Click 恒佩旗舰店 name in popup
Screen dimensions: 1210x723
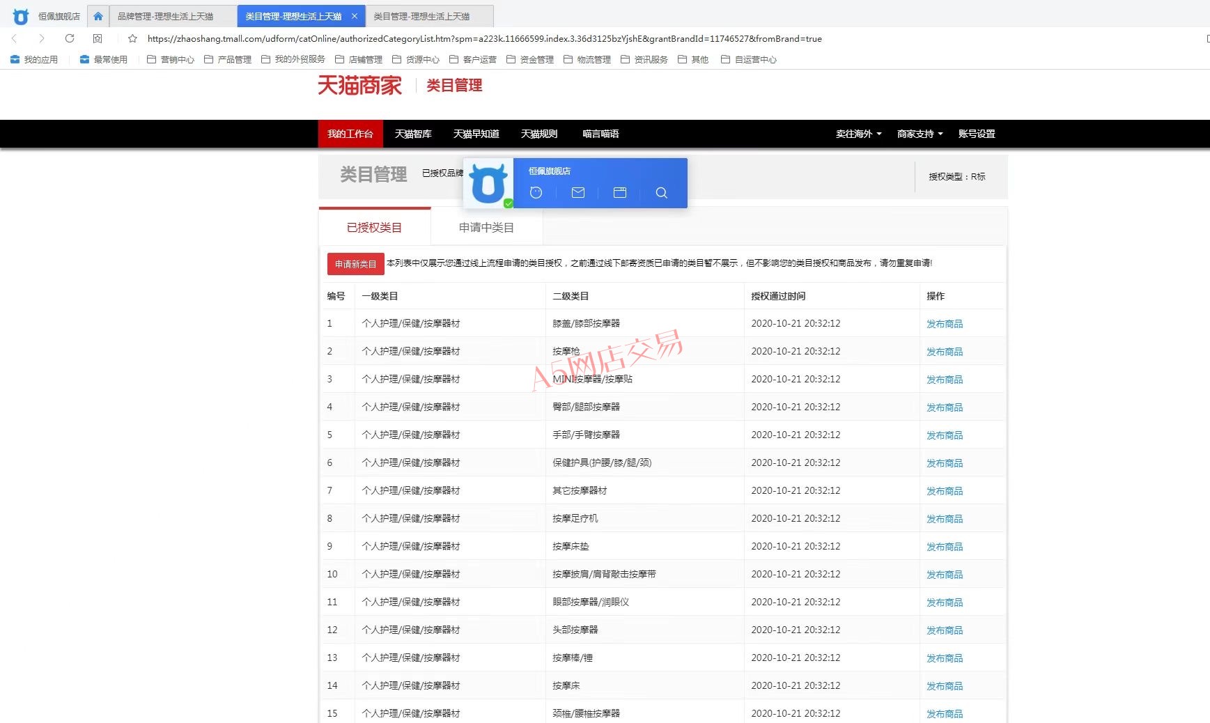coord(550,171)
